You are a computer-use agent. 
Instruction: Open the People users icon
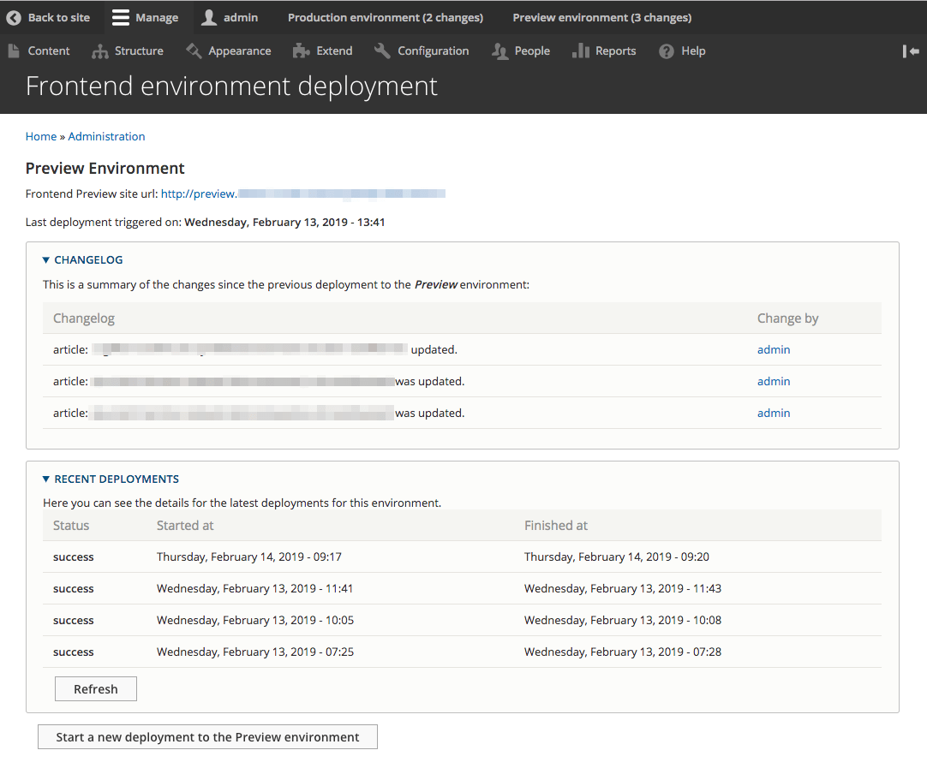[x=500, y=51]
